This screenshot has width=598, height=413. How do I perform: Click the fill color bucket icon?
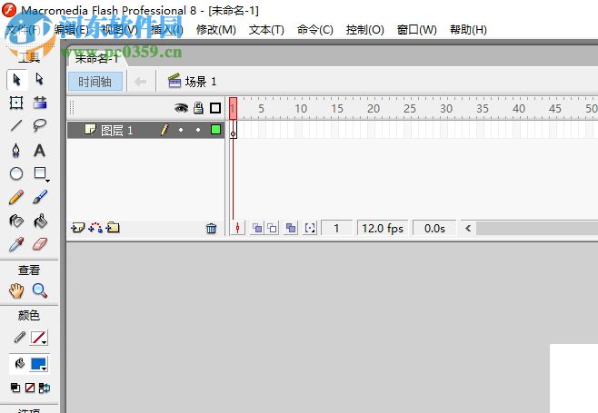coord(19,364)
